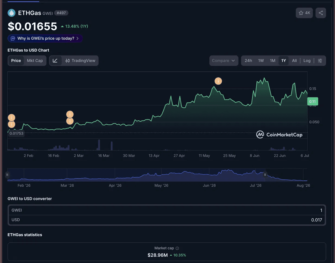Click the $0.01655 price text

(x=32, y=26)
